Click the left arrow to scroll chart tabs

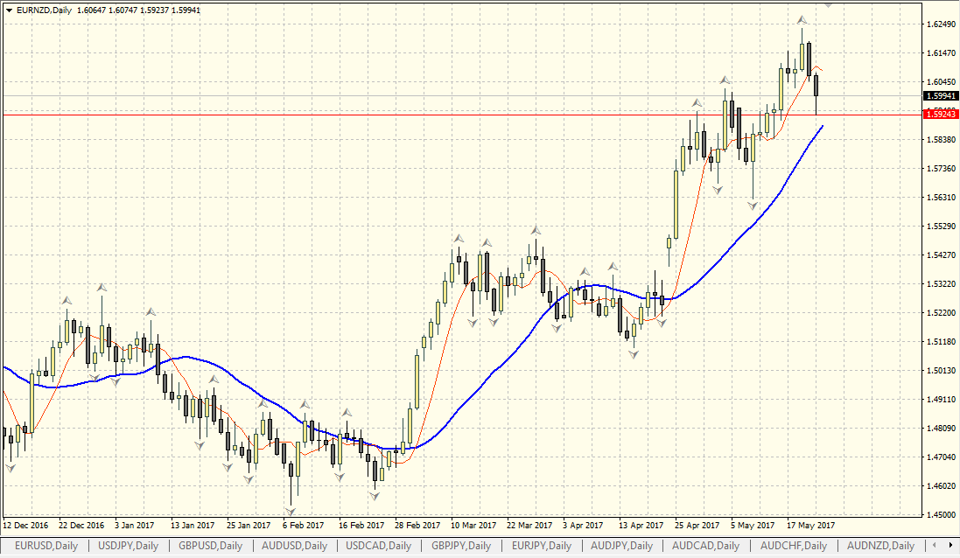click(x=935, y=545)
